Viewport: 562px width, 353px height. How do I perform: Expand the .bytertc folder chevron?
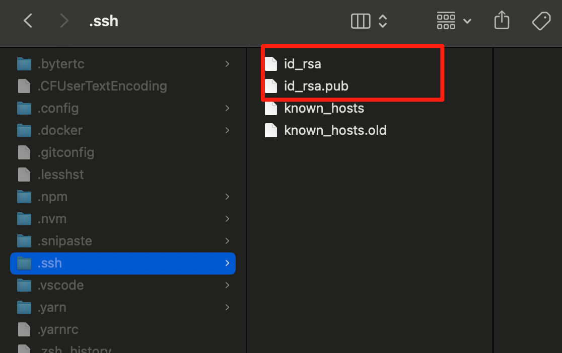(228, 64)
